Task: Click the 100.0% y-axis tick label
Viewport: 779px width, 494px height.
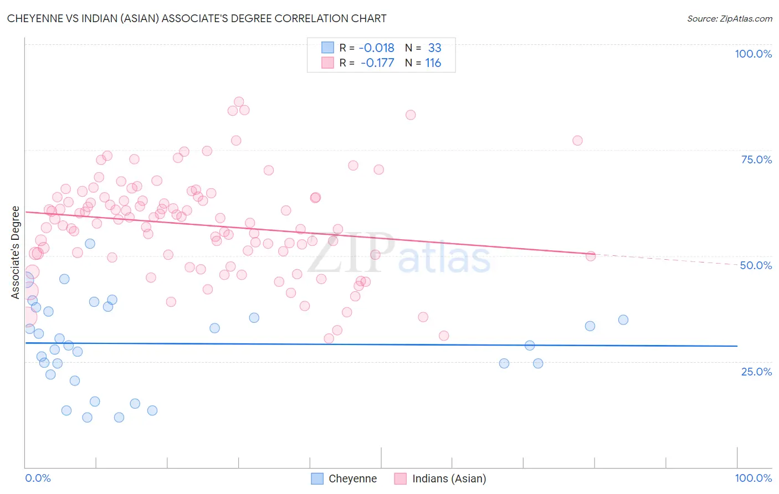Action: click(x=753, y=54)
